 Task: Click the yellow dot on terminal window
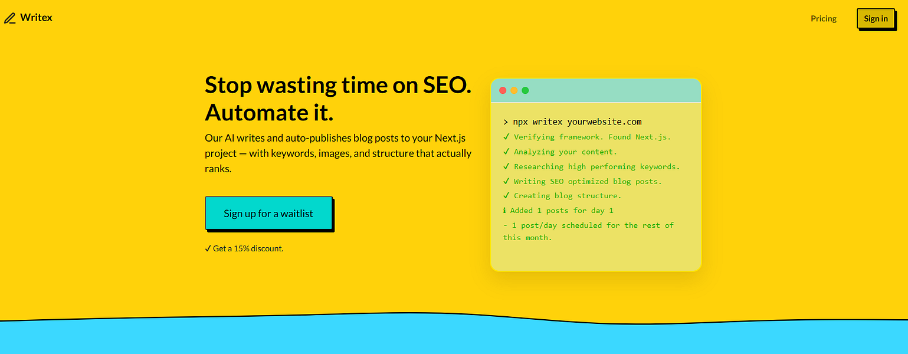click(x=514, y=90)
